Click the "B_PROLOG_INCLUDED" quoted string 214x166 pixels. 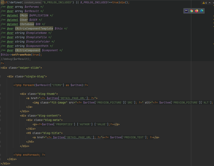click(58, 2)
